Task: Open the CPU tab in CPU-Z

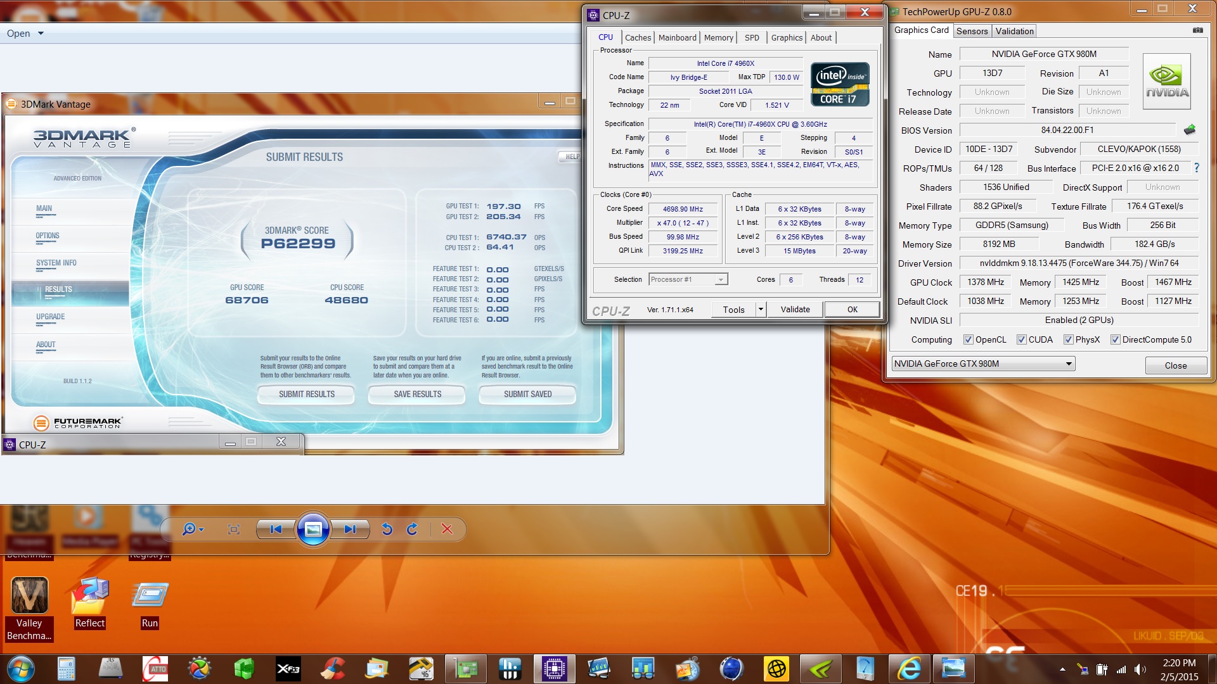Action: [x=605, y=37]
